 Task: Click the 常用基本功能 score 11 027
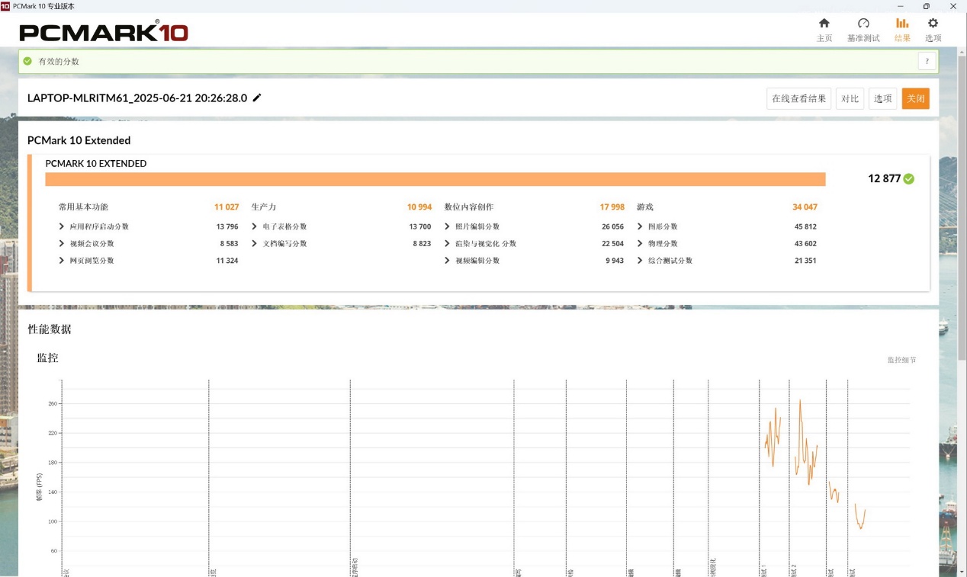pos(226,207)
